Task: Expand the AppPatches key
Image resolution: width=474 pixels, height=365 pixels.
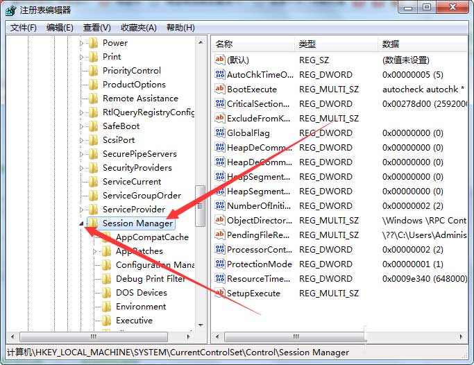Action: (x=94, y=251)
